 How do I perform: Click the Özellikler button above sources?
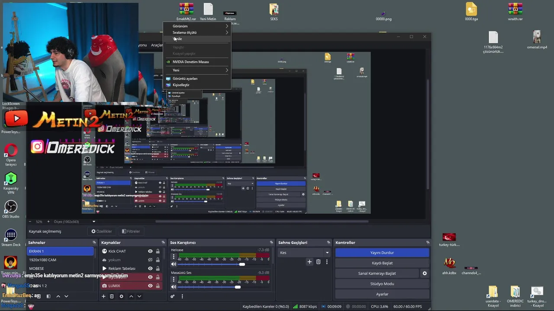102,232
